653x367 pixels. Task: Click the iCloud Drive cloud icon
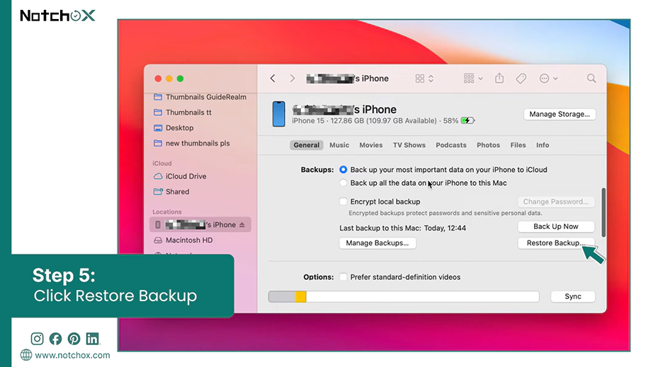tap(158, 176)
